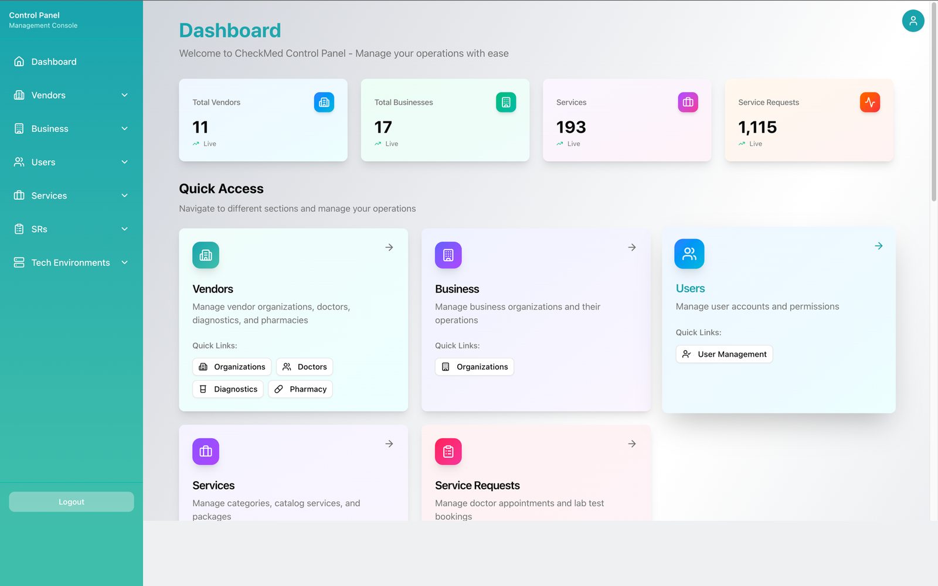Follow the arrow on the Vendors card

click(x=389, y=247)
